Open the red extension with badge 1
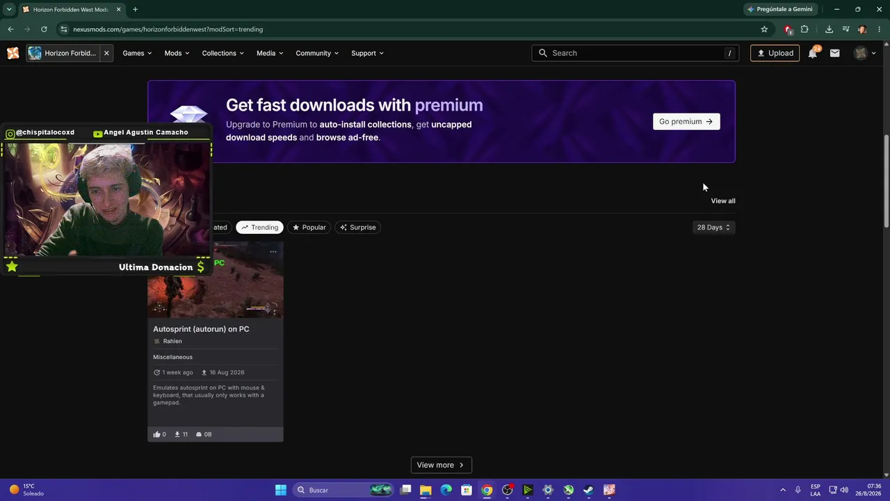Screen dimensions: 890x501 coord(788,29)
